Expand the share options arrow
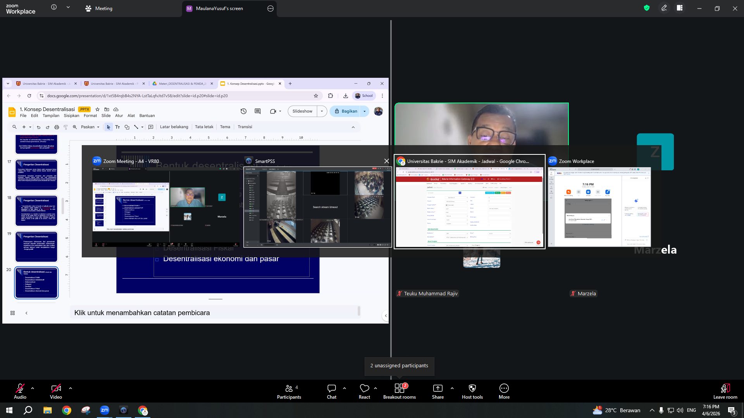Viewport: 744px width, 418px height. [x=452, y=388]
